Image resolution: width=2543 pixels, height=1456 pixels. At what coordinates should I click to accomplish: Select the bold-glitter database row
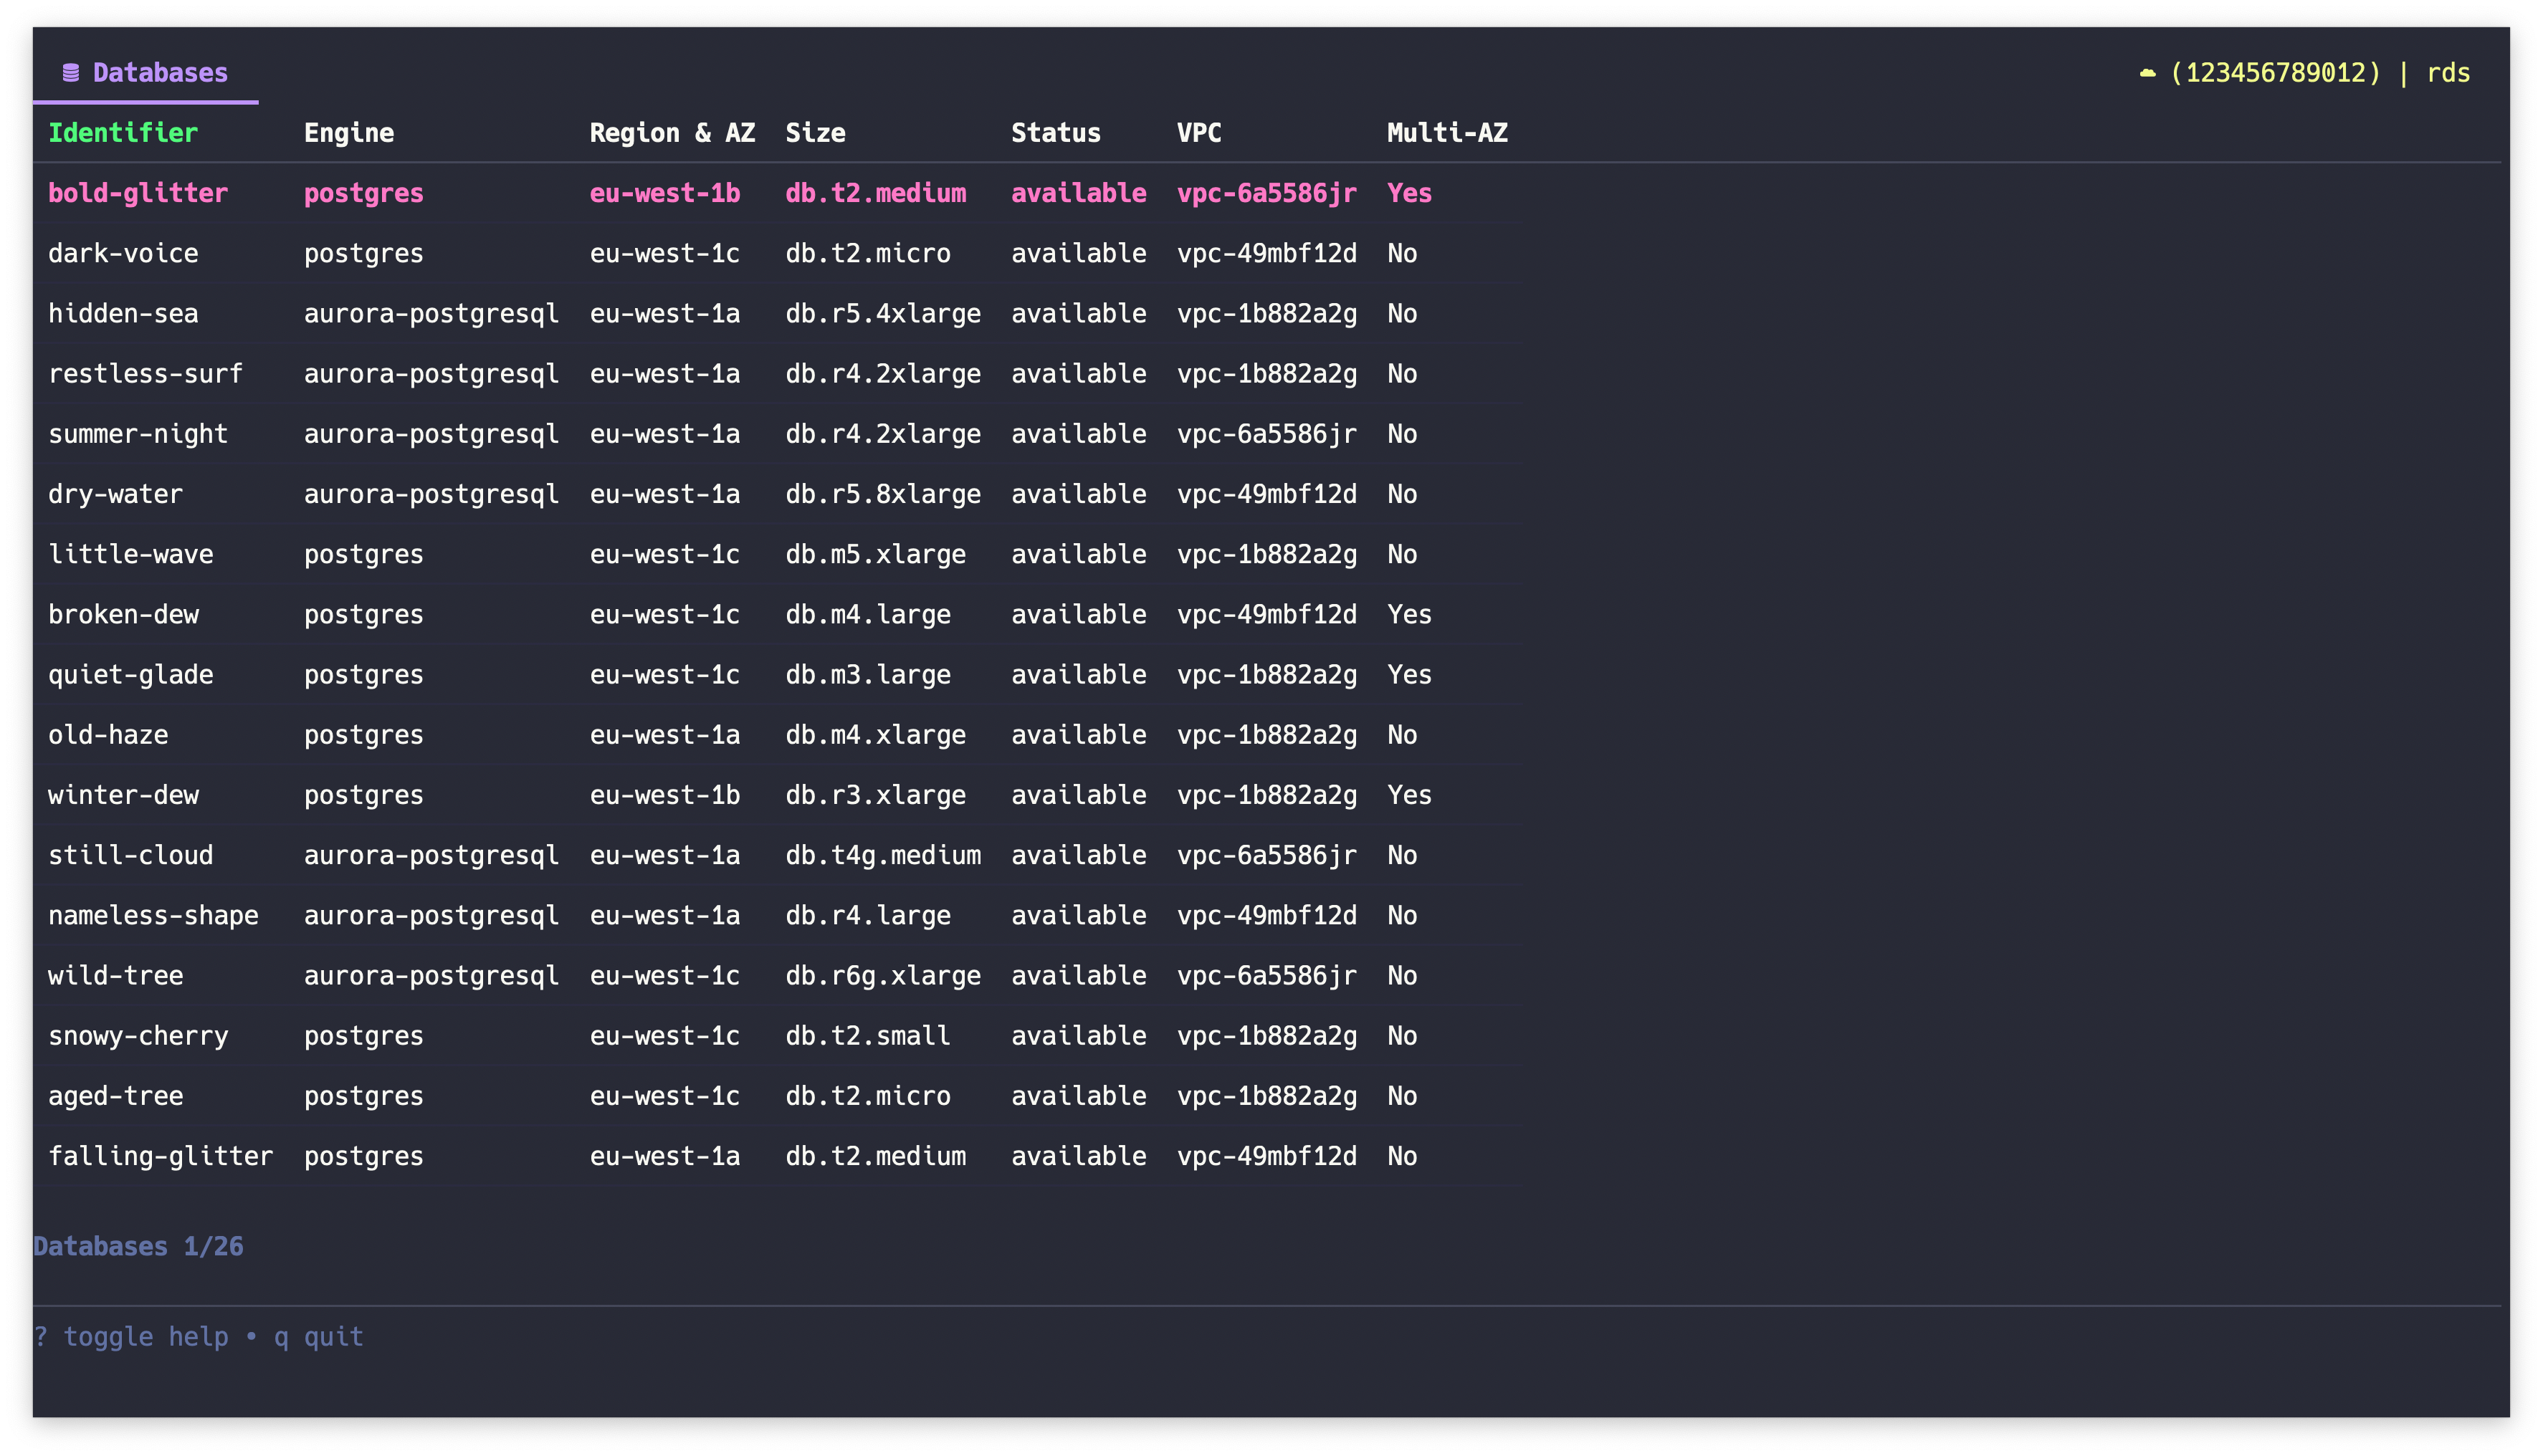(776, 193)
